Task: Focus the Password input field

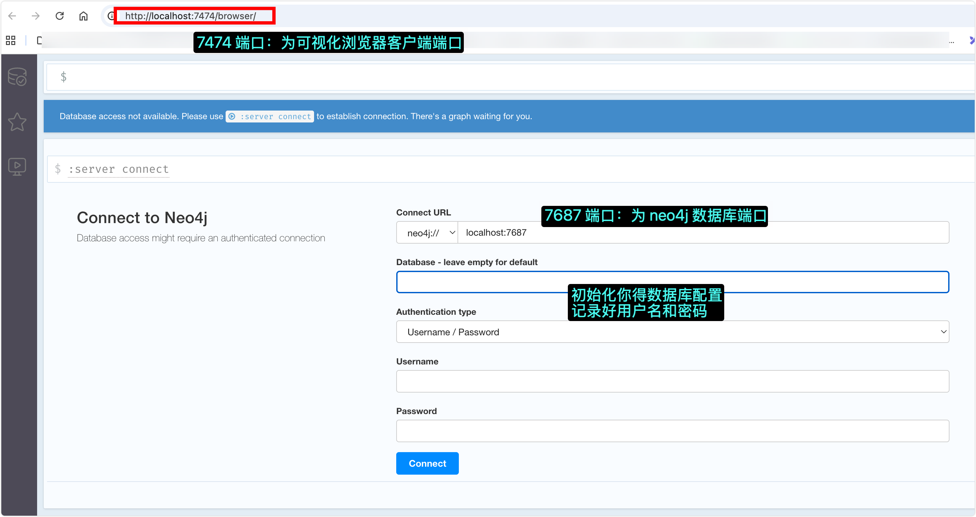Action: pos(673,431)
